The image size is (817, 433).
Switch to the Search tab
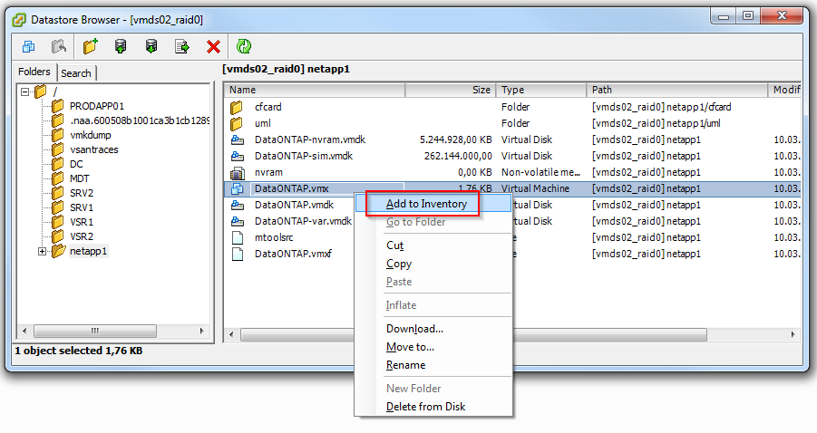[76, 73]
